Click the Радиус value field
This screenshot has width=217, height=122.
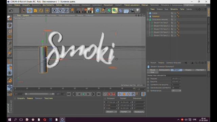[176, 79]
